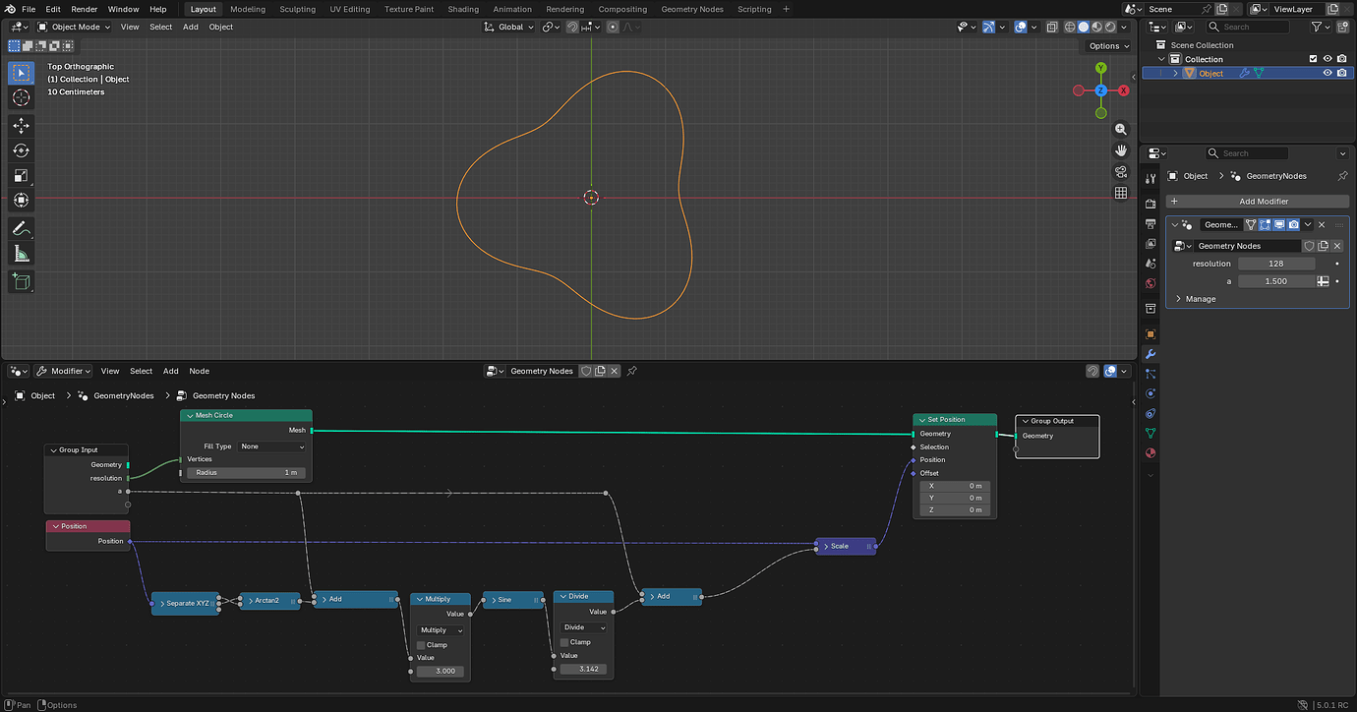1357x712 pixels.
Task: Switch to the Geometry Nodes workspace tab
Action: pos(692,9)
